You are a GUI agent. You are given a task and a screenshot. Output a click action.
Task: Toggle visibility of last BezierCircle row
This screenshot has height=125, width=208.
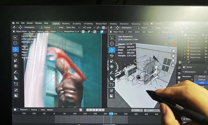coord(206,57)
